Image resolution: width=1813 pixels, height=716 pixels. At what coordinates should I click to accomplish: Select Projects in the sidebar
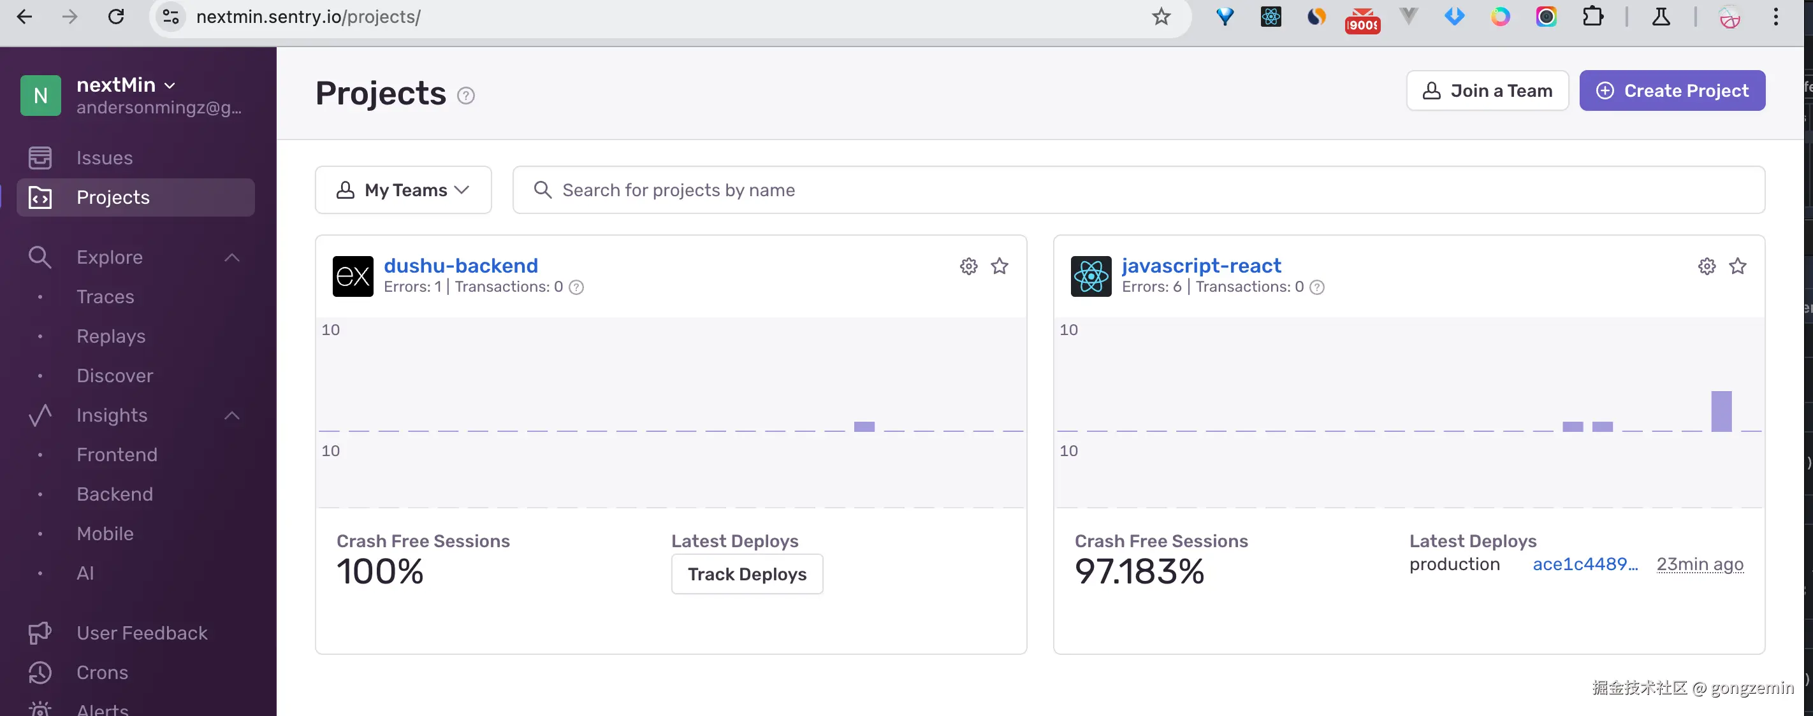135,197
